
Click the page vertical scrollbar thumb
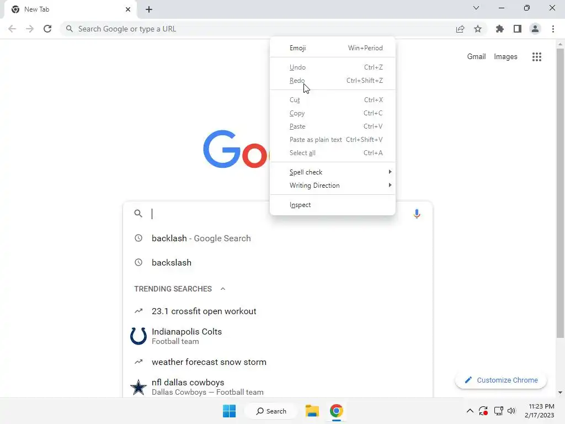pyautogui.click(x=560, y=193)
